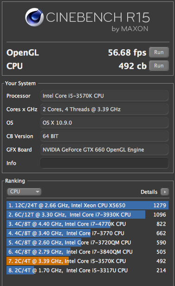Click the Processor field Intel Core i5-3570K
Image resolution: width=175 pixels, height=286 pixels.
pyautogui.click(x=104, y=96)
